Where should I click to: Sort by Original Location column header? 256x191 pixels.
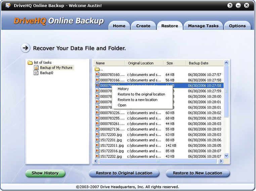144,63
